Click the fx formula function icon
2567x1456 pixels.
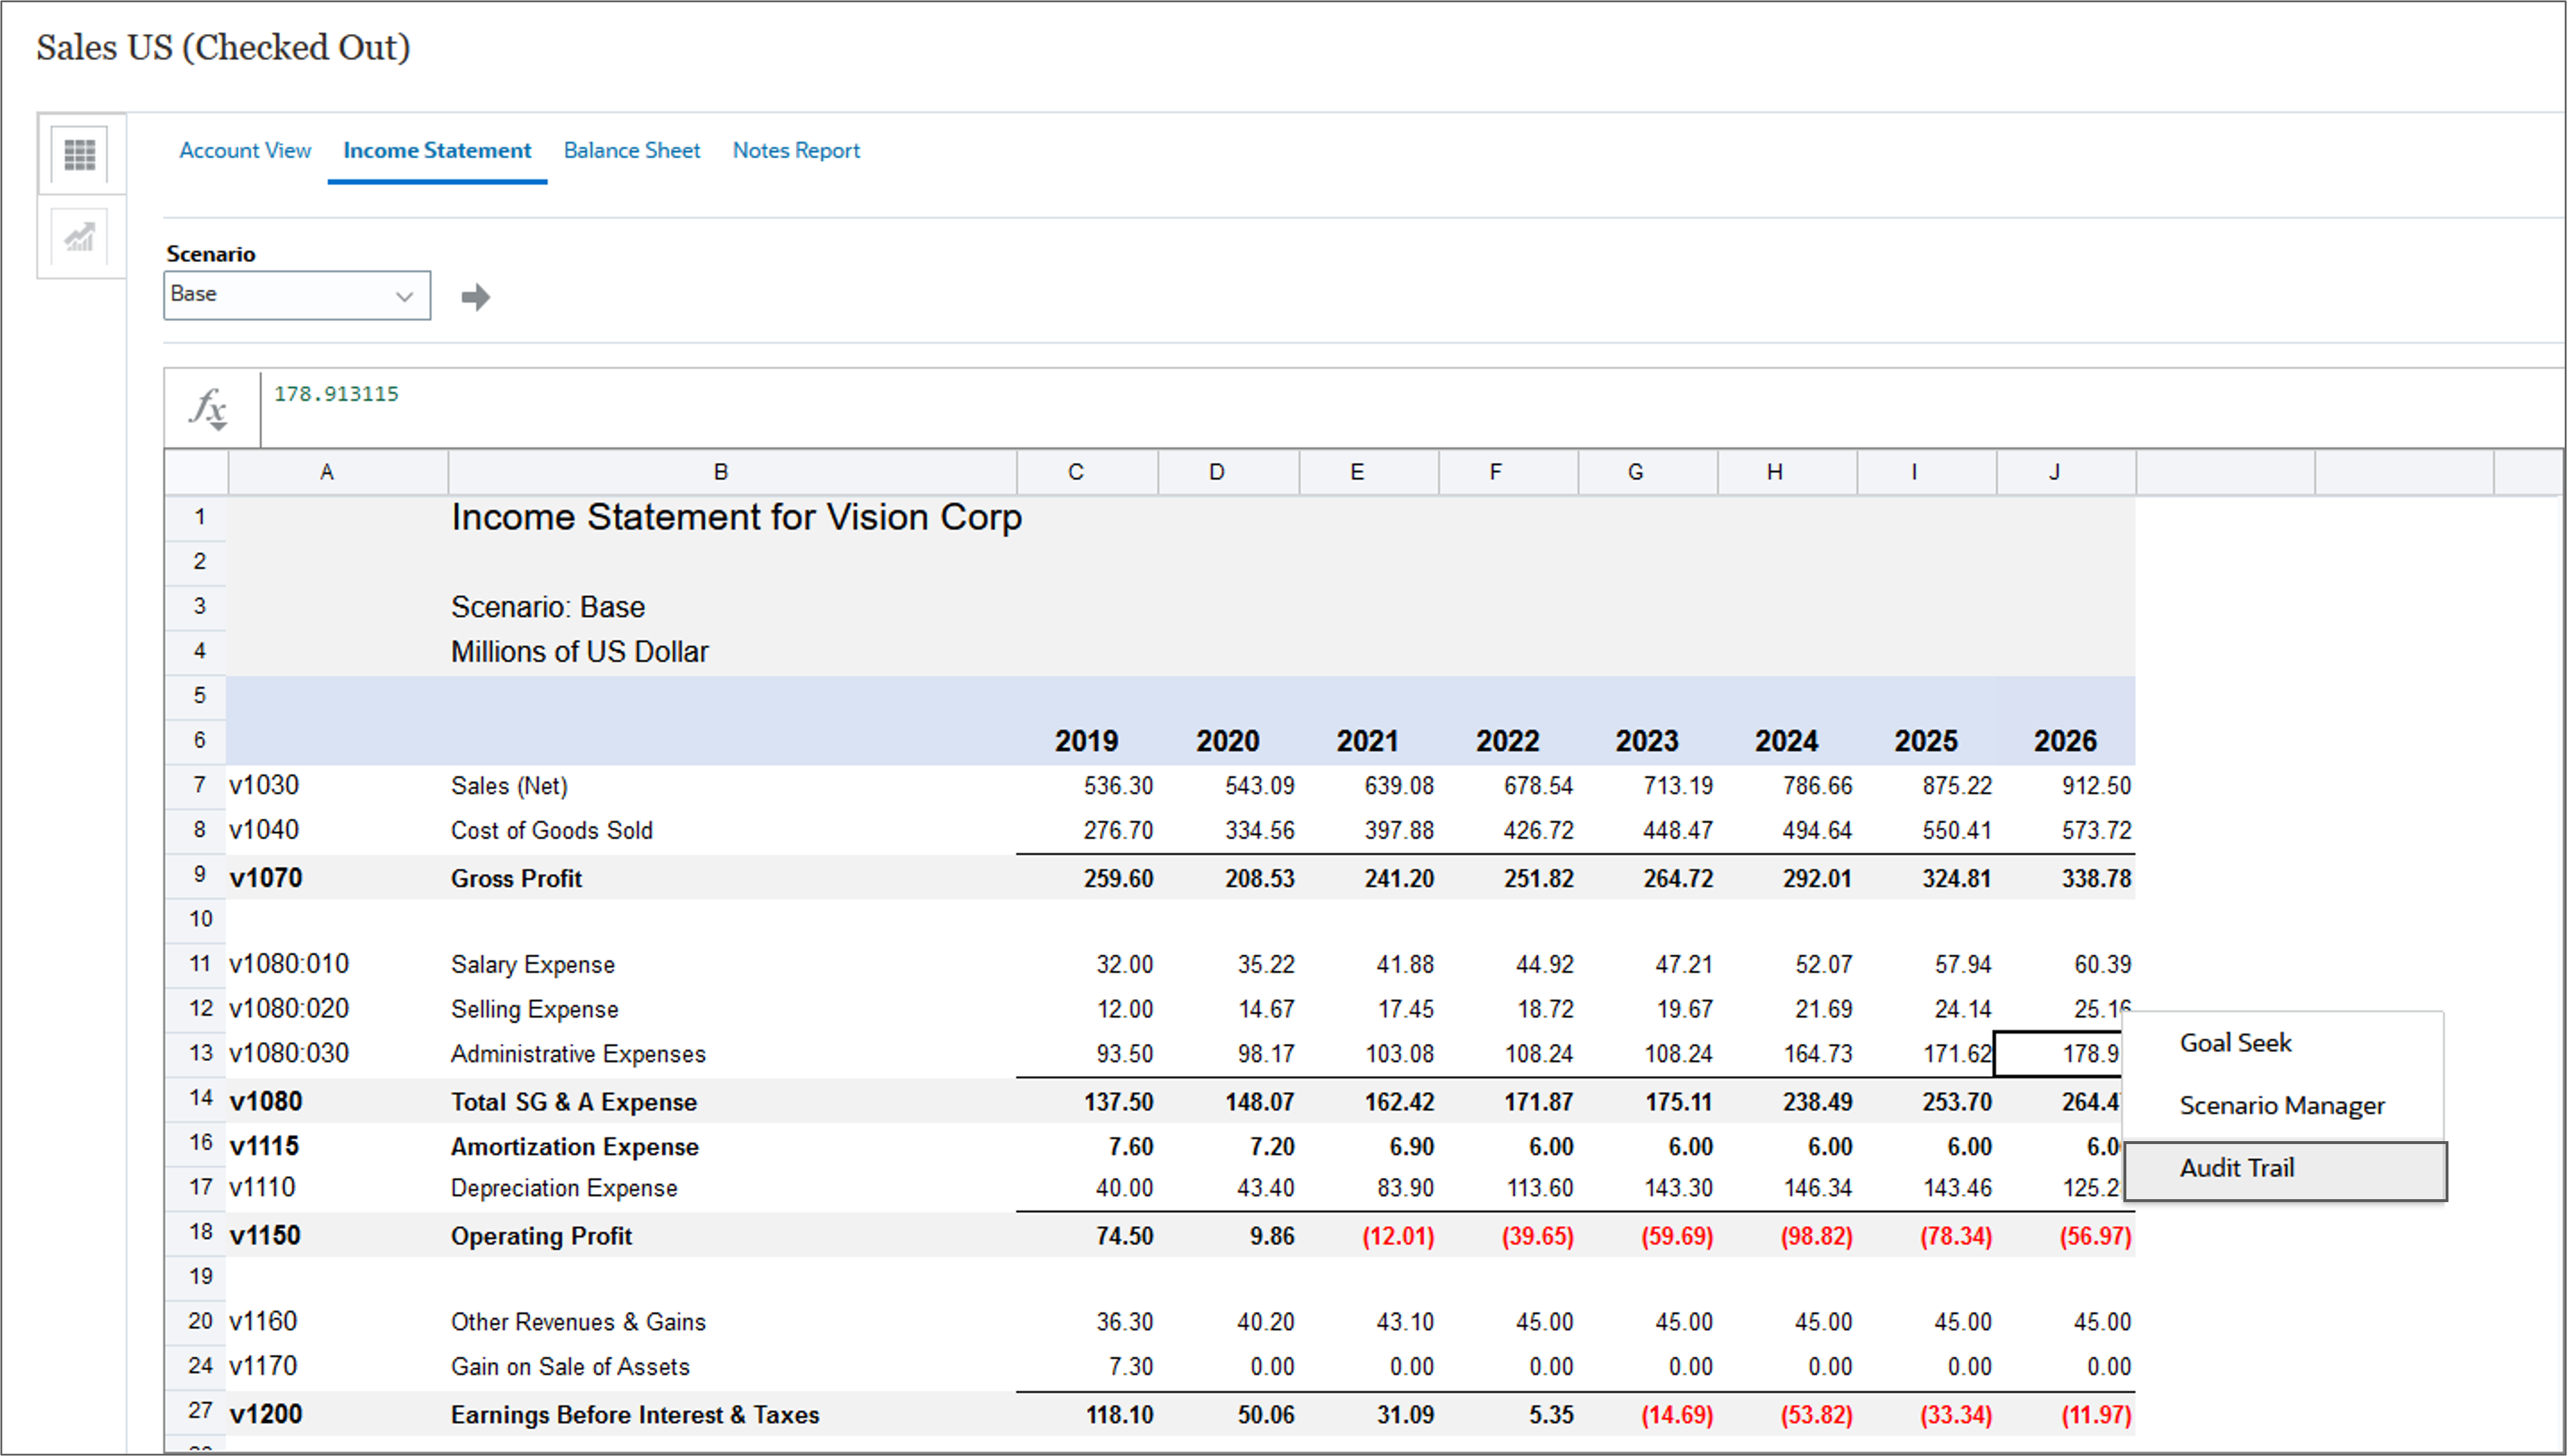(x=209, y=408)
